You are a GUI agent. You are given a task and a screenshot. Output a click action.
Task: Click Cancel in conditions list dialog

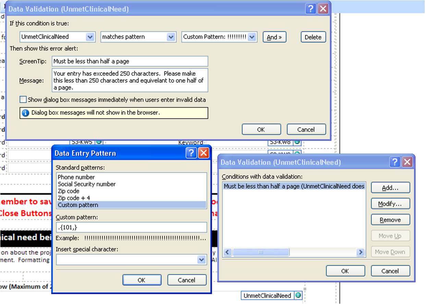click(x=390, y=271)
